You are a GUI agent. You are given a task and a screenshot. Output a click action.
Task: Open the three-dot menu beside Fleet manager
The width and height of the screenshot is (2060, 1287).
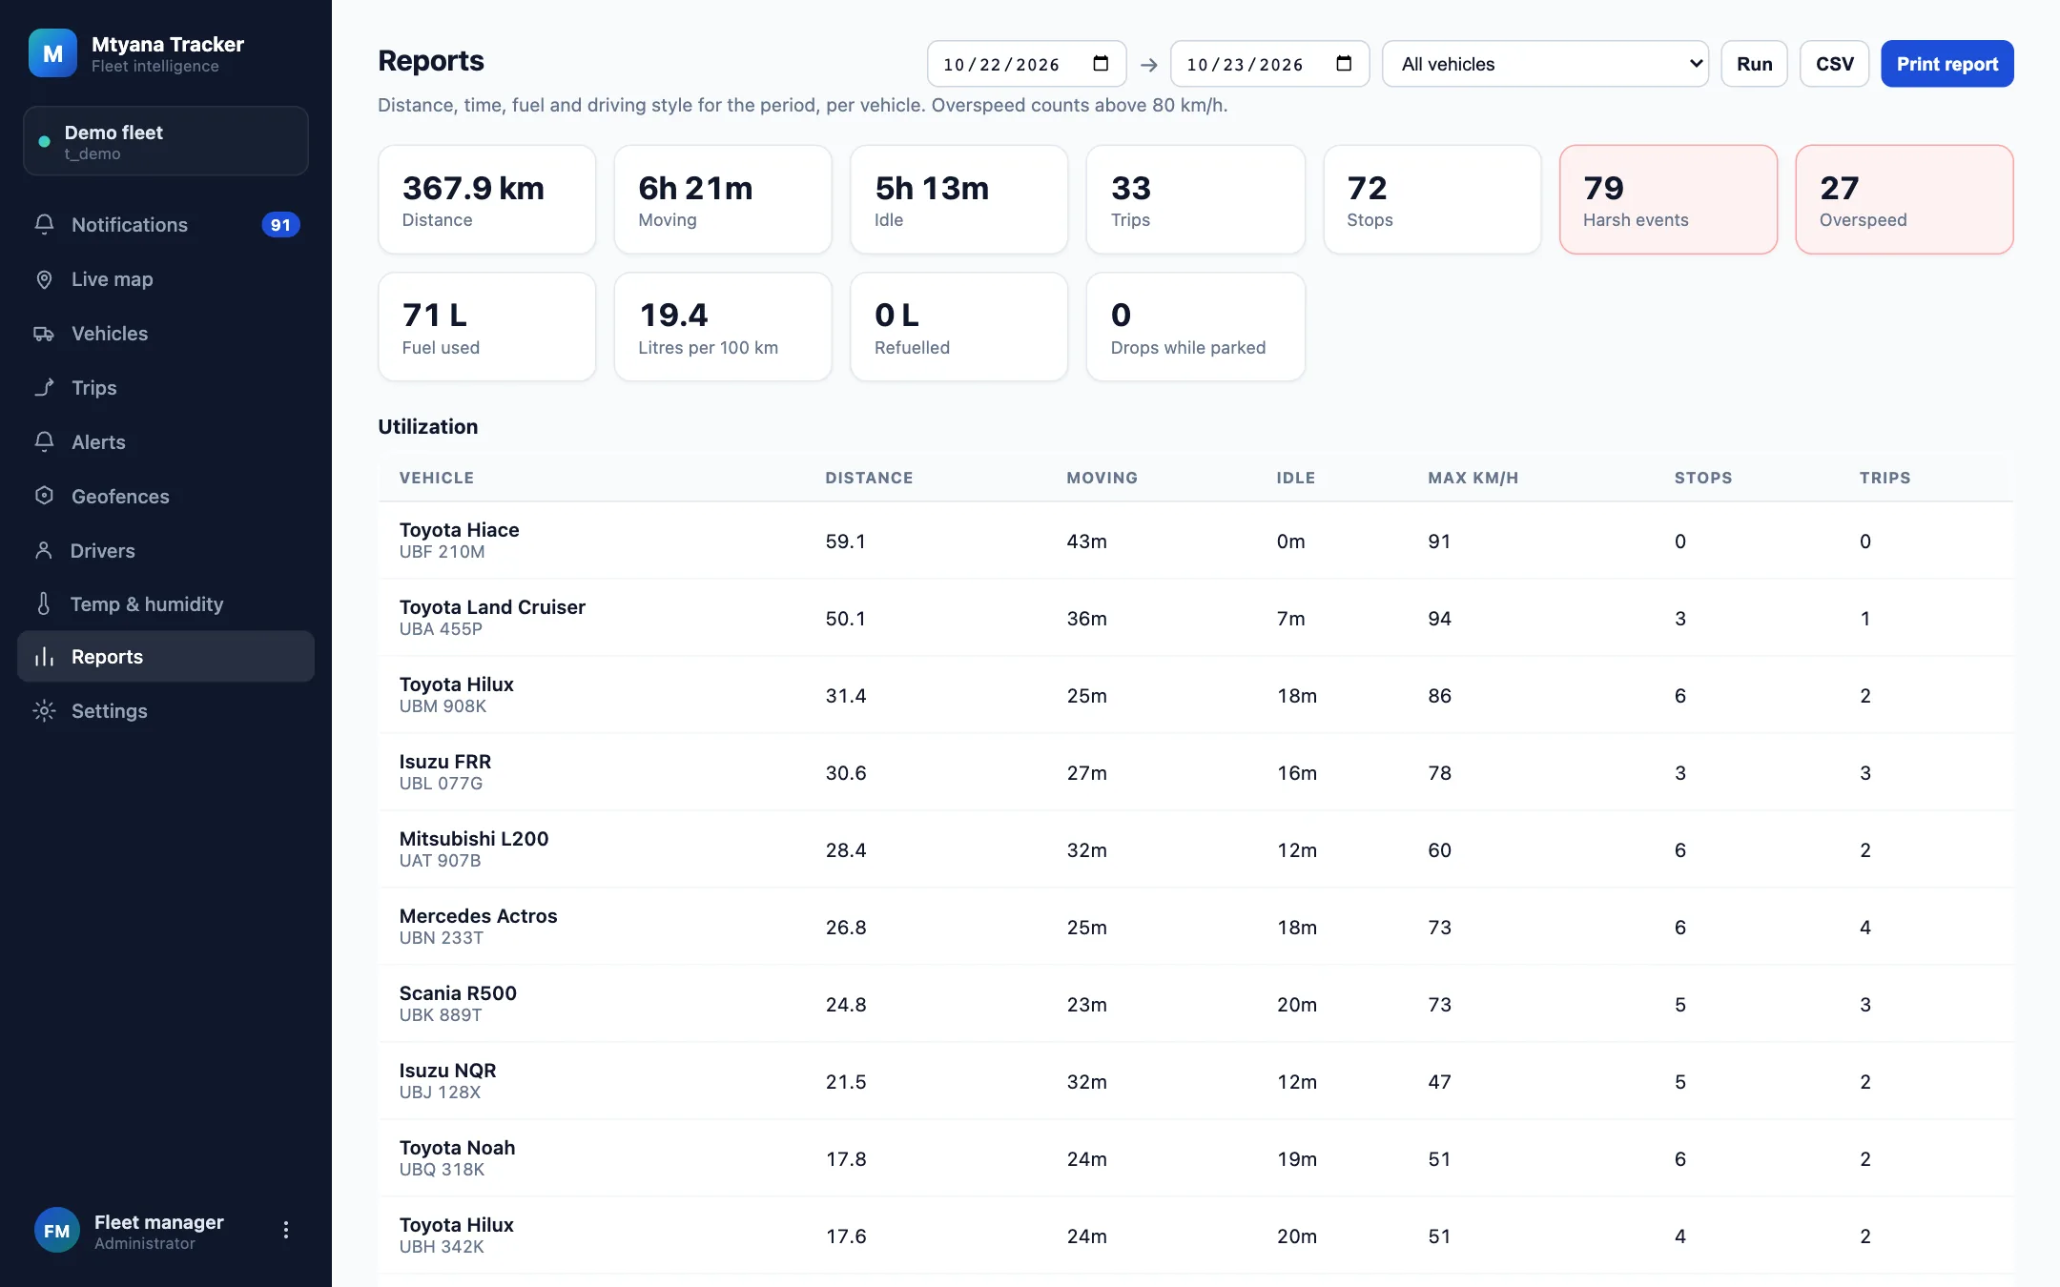click(x=285, y=1230)
